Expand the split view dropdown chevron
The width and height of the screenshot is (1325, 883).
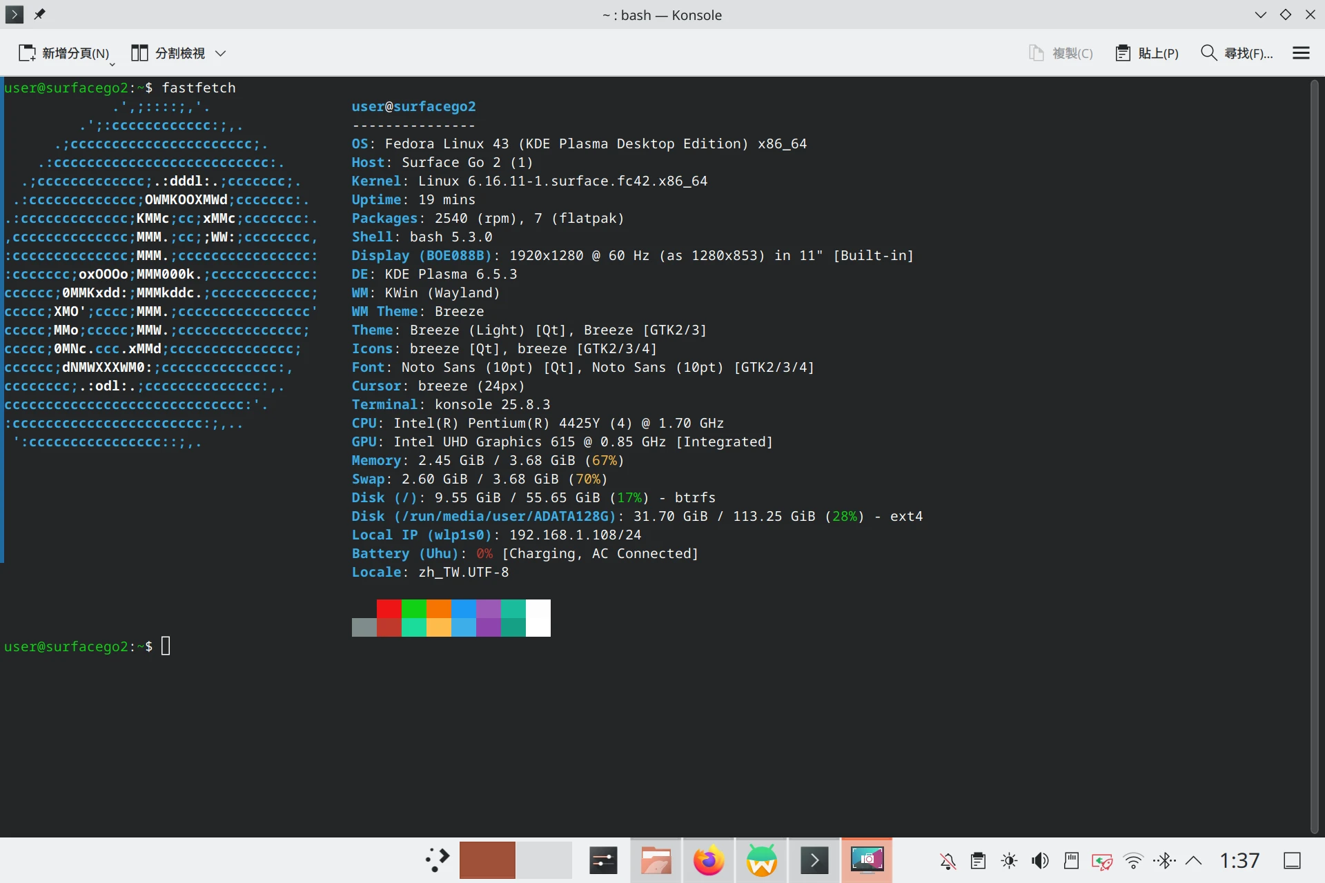tap(221, 53)
